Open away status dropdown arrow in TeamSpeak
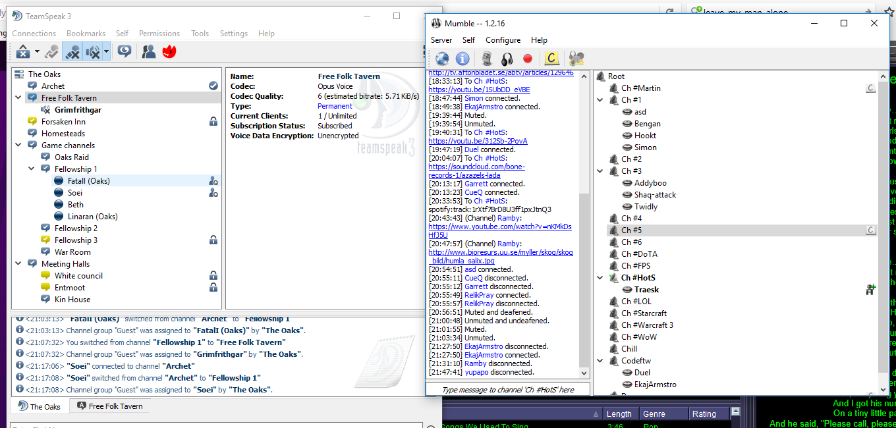This screenshot has height=428, width=896. click(x=37, y=51)
